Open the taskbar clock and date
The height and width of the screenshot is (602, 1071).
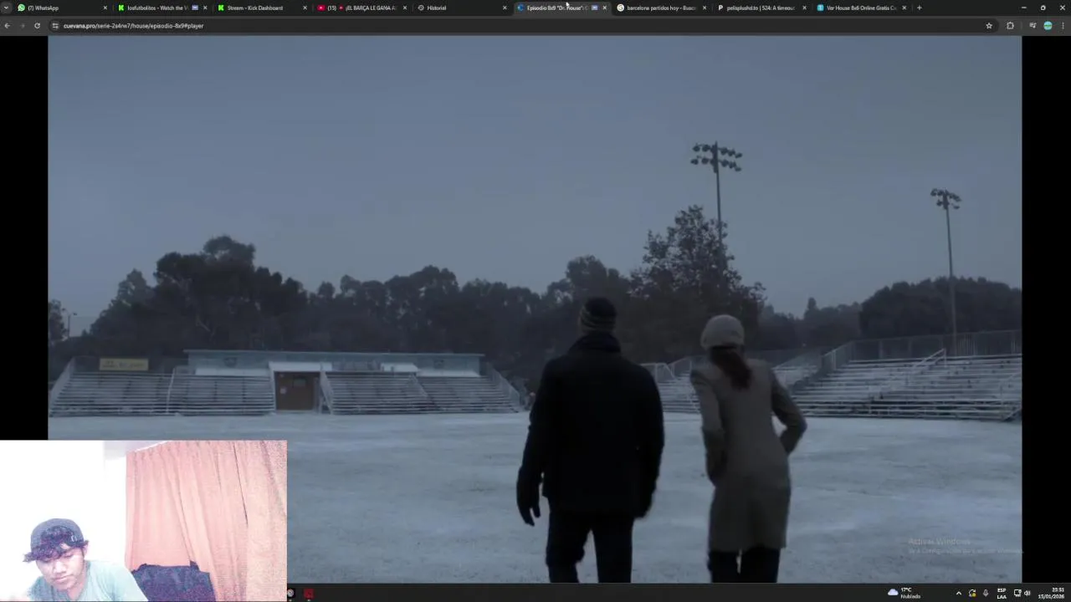tap(1052, 593)
